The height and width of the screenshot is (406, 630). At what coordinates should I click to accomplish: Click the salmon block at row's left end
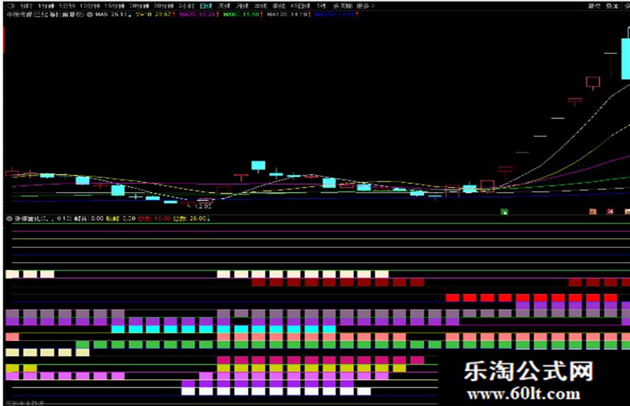tap(12, 337)
